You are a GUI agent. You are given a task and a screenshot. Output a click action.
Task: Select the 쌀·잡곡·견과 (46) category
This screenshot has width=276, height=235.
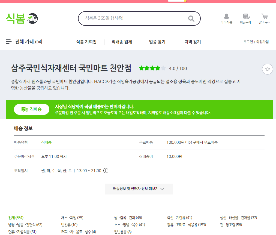[x=128, y=218]
